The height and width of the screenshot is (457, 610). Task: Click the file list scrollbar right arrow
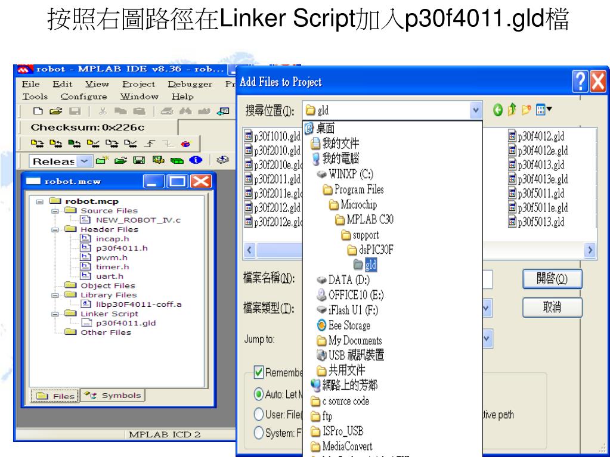tap(590, 250)
